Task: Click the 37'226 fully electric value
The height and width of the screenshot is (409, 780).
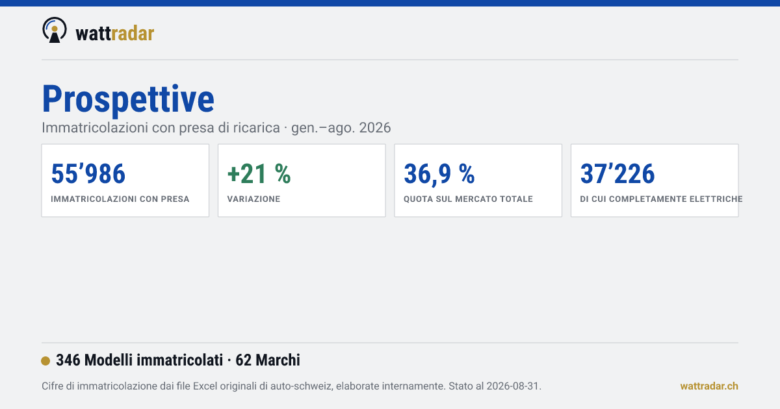Action: point(617,173)
